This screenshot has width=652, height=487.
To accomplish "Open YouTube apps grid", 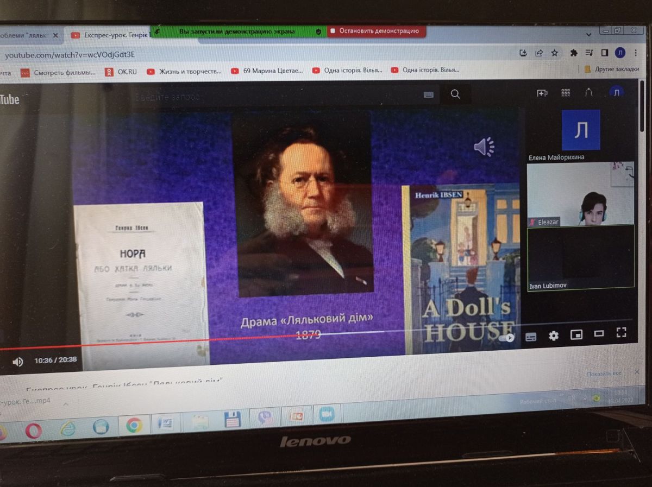I will click(566, 93).
